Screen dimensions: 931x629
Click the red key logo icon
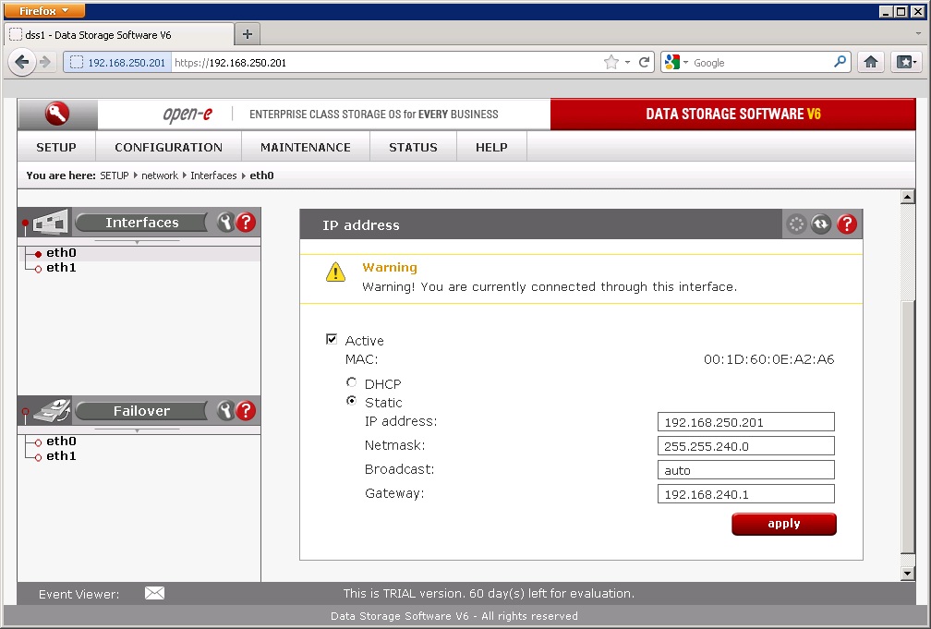57,115
